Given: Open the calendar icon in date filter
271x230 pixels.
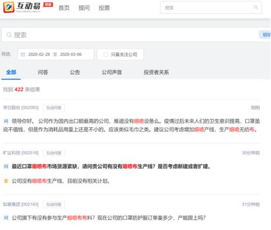Looking at the screenshot, I should [x=23, y=54].
